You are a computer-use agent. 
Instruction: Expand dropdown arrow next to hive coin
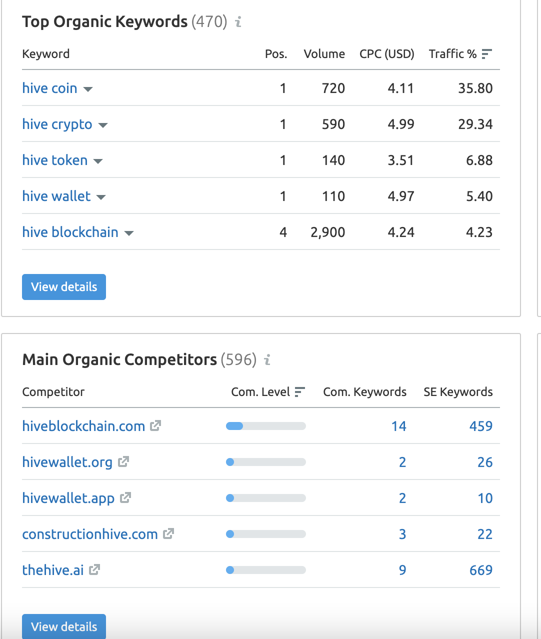tap(88, 89)
